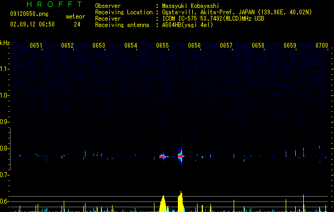Click the 0659 time marker
The image size is (334, 212).
point(290,46)
